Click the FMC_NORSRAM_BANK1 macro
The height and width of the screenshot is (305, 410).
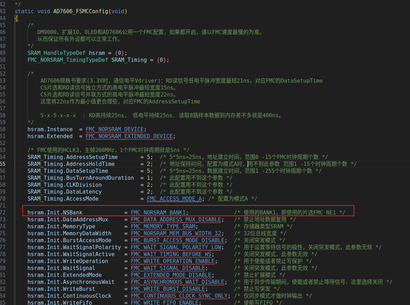[158, 213]
